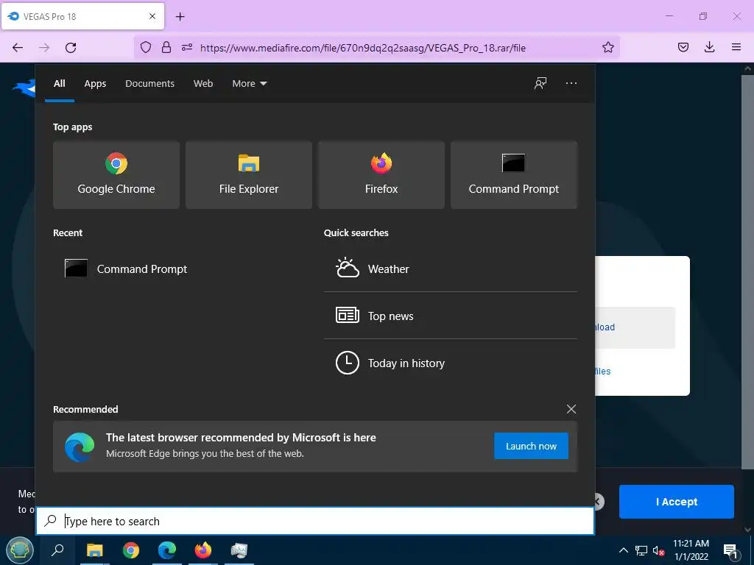Open Microsoft Edge from the taskbar
Image resolution: width=754 pixels, height=565 pixels.
click(167, 550)
